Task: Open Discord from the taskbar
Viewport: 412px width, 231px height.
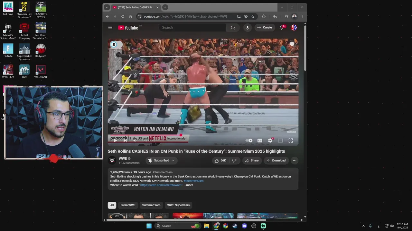Action: pos(244,226)
